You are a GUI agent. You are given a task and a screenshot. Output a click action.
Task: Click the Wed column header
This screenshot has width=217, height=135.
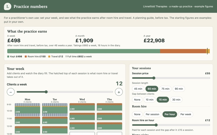click(82, 99)
